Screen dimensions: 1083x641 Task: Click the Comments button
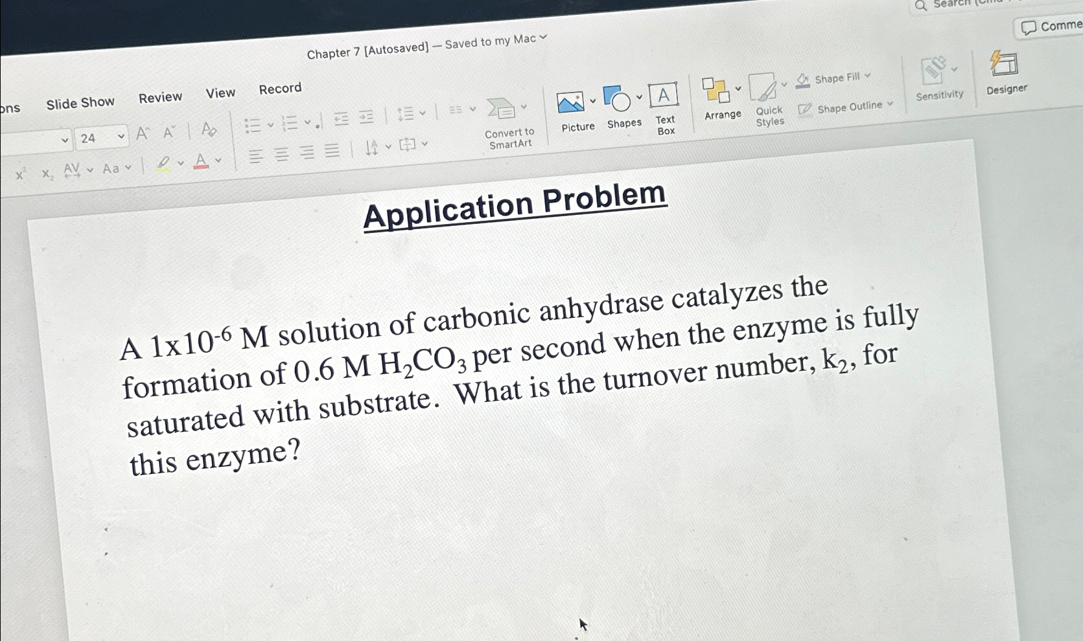pyautogui.click(x=1049, y=27)
